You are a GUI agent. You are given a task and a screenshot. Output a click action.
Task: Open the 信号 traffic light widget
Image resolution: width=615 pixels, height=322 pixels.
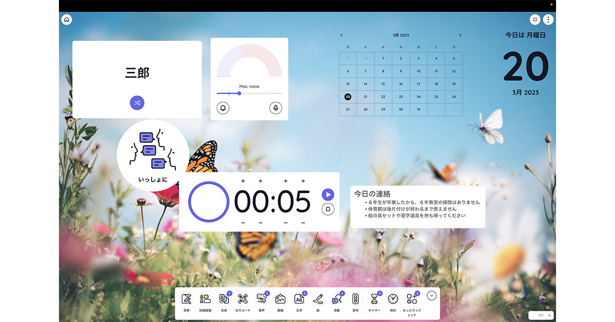point(356,299)
